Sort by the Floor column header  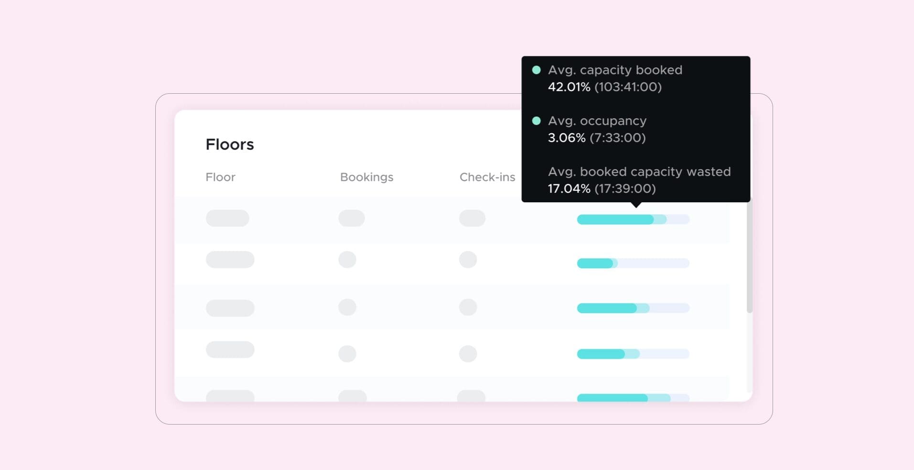[x=220, y=177]
